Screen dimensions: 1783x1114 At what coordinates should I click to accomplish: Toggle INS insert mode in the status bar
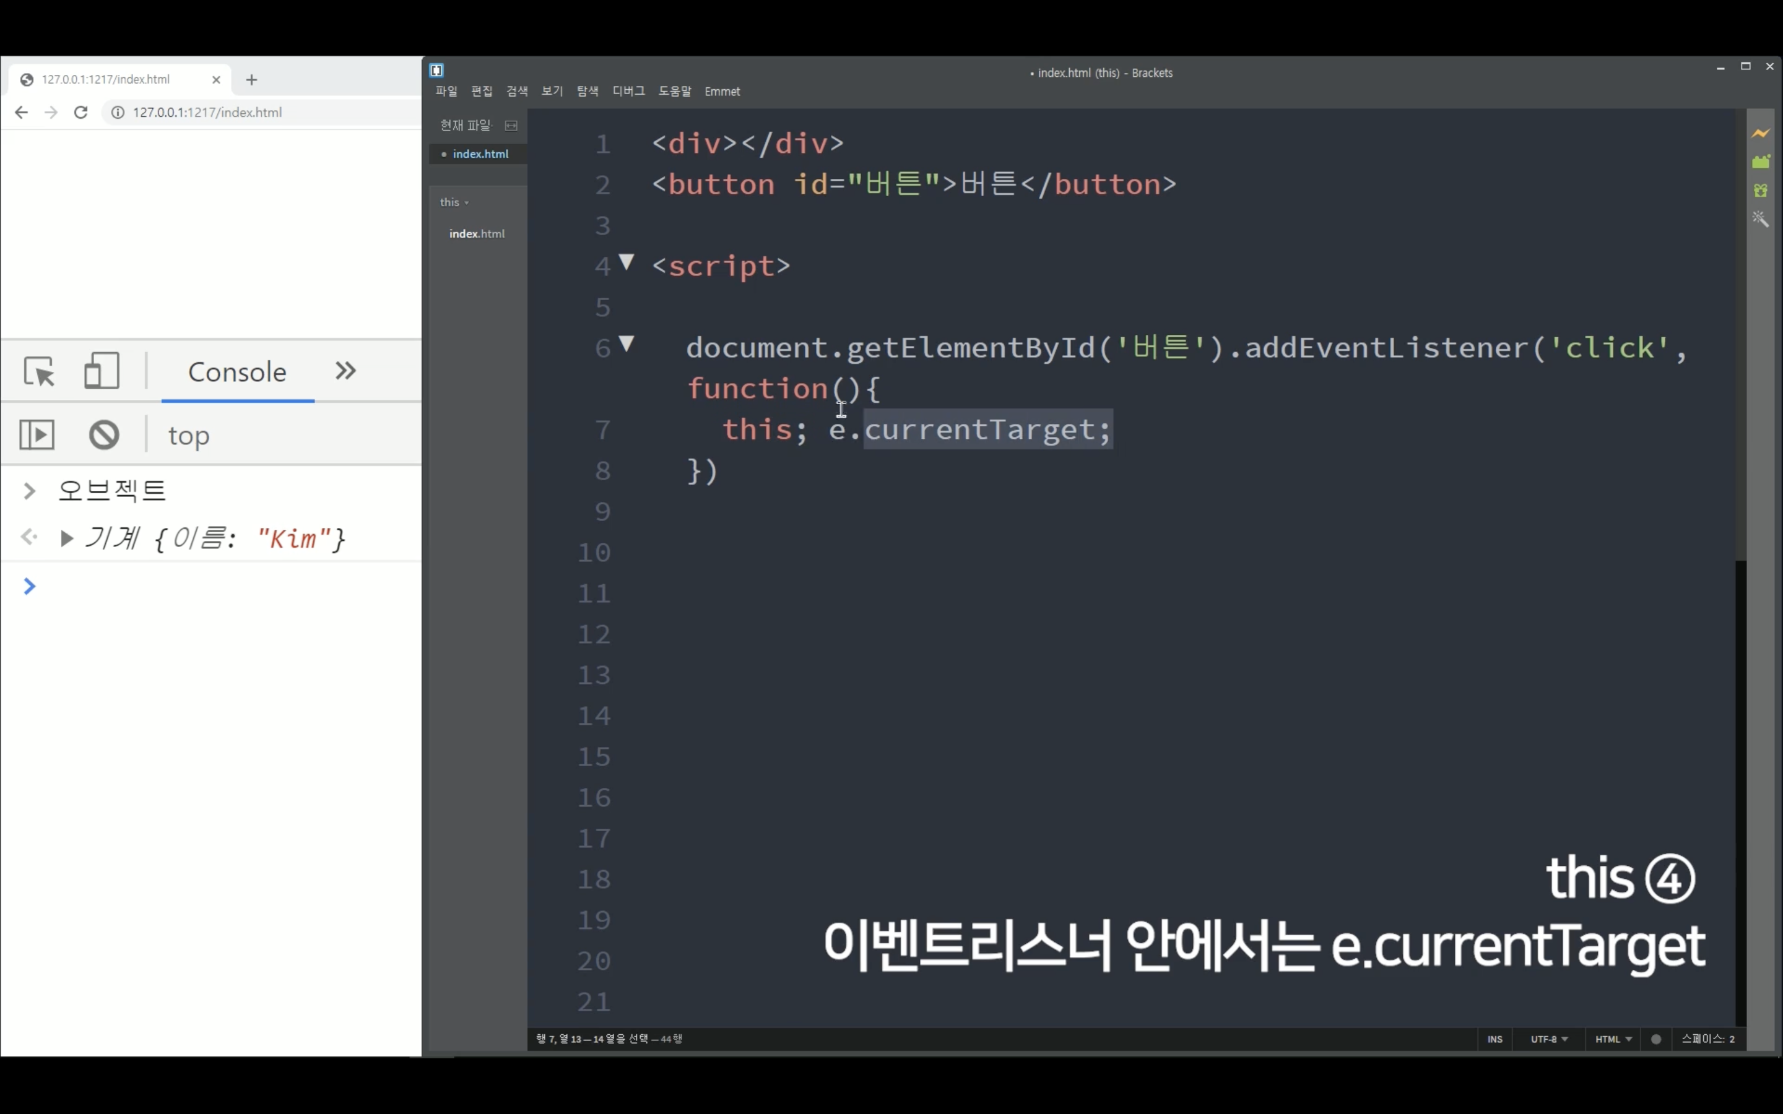pos(1494,1039)
